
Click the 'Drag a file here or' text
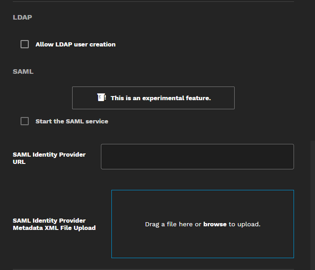click(173, 224)
